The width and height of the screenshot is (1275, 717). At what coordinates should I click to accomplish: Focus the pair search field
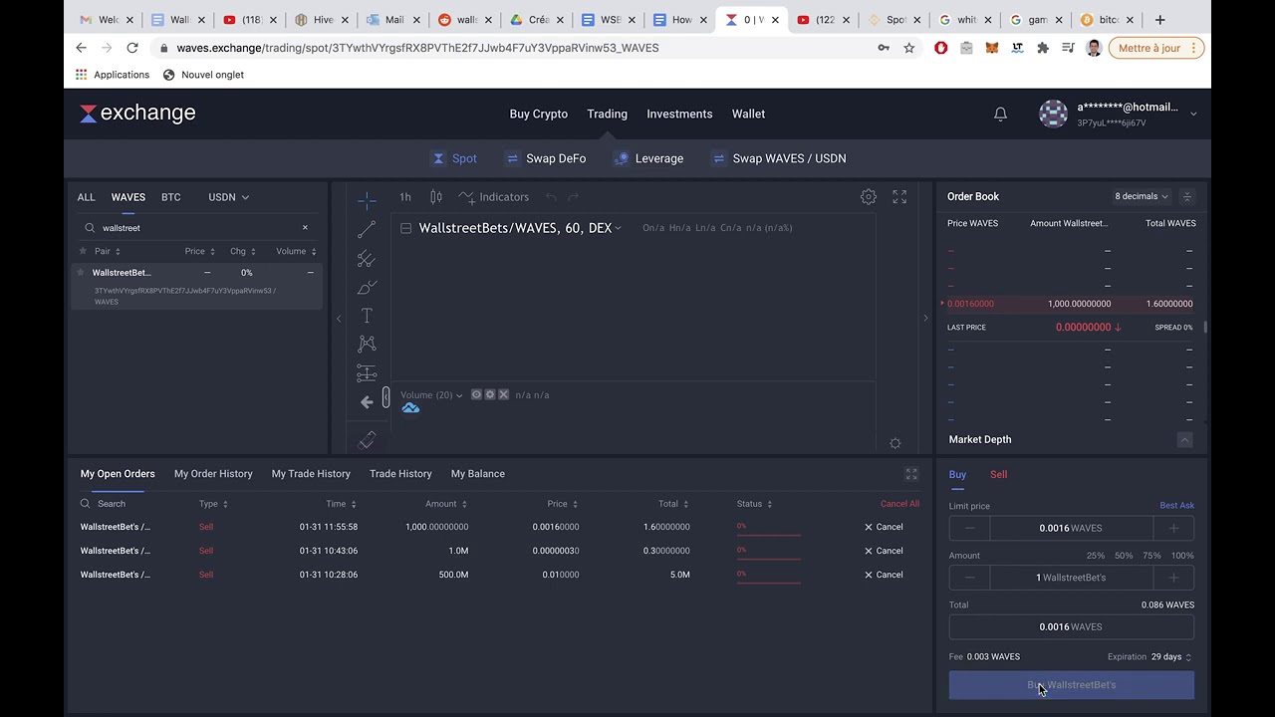[197, 228]
